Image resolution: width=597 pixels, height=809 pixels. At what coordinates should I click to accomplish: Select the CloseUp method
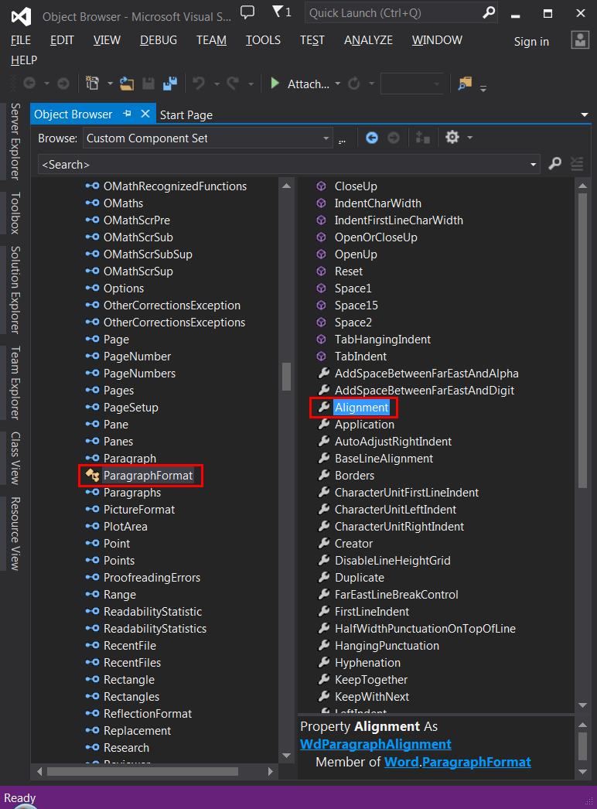pyautogui.click(x=356, y=186)
